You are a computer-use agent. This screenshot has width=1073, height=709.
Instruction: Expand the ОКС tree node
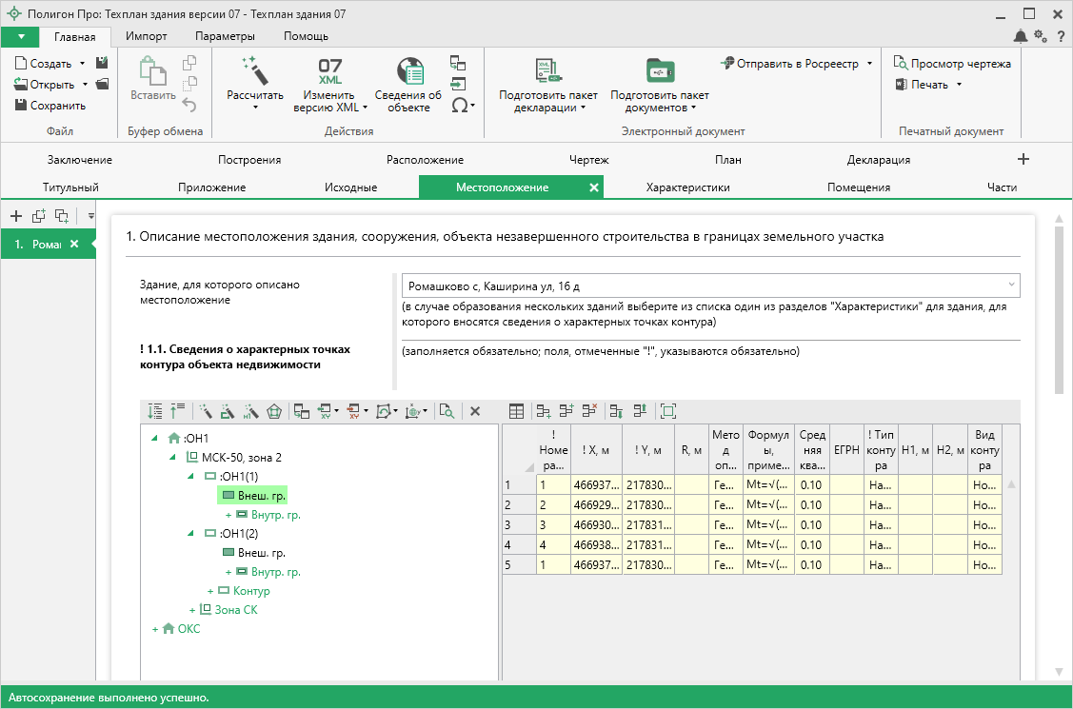click(x=155, y=629)
